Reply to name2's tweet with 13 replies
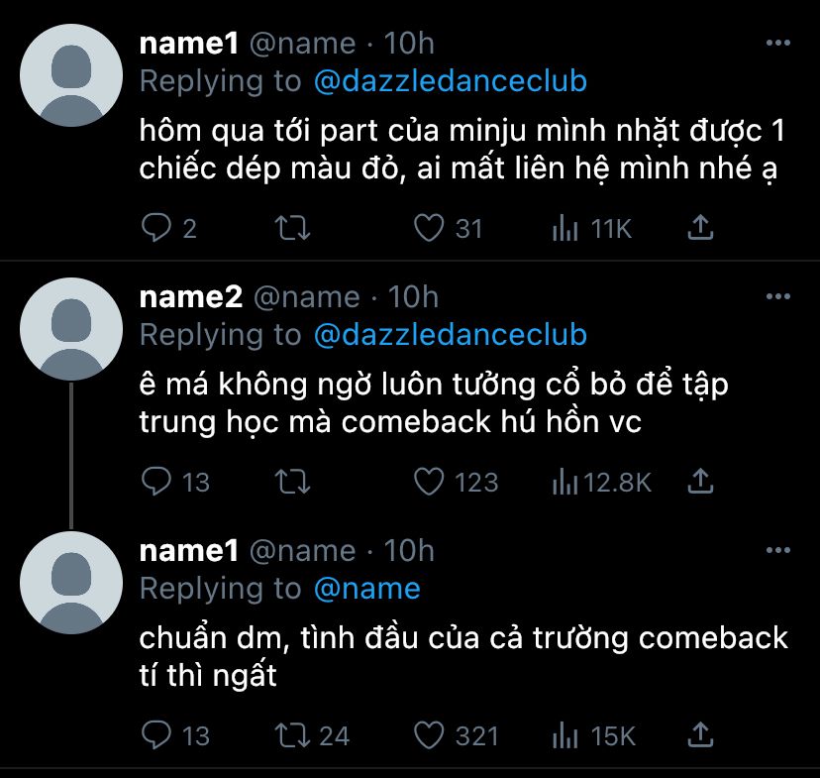This screenshot has height=778, width=820. [x=156, y=483]
